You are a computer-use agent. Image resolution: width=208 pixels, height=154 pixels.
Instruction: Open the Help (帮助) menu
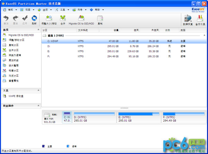[97, 10]
